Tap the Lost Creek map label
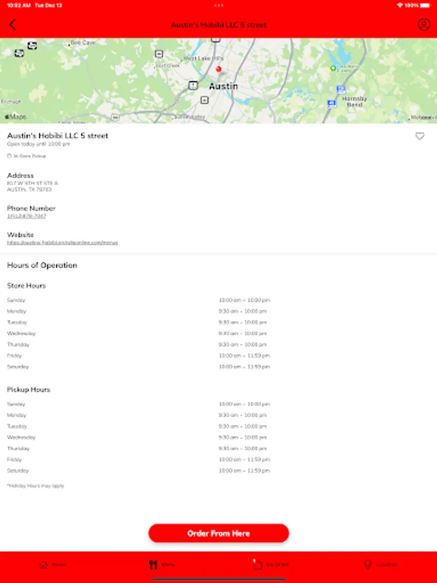The height and width of the screenshot is (583, 437). (168, 66)
